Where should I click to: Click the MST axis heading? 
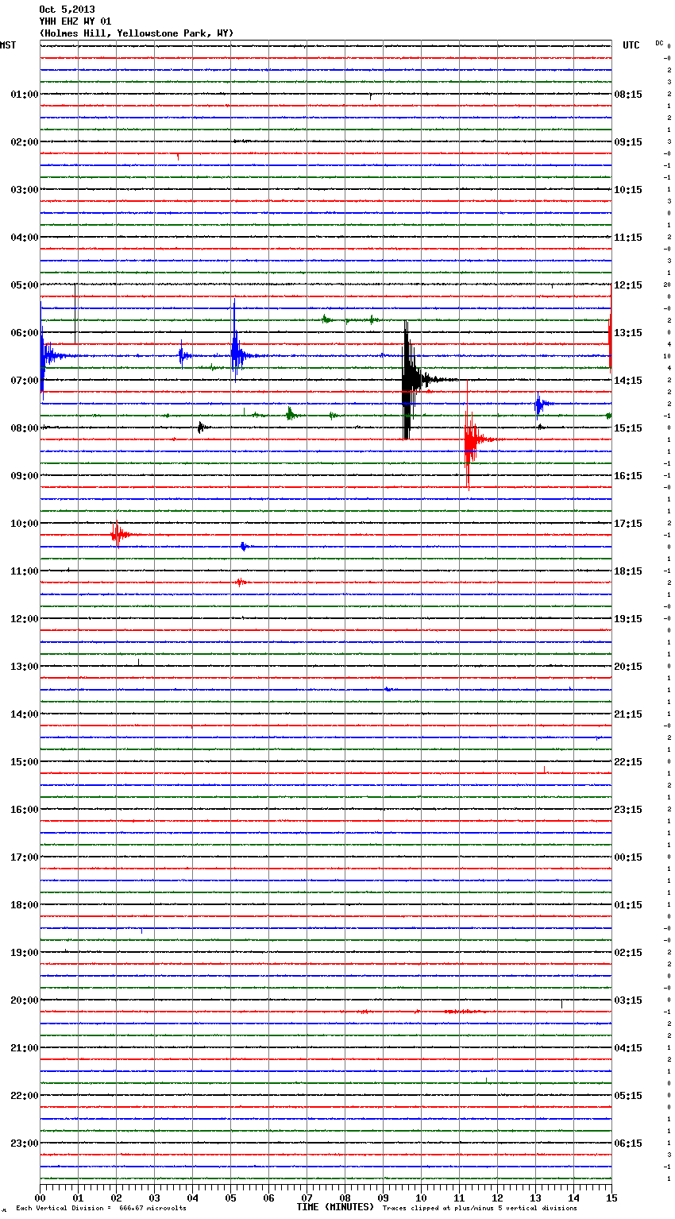point(8,45)
